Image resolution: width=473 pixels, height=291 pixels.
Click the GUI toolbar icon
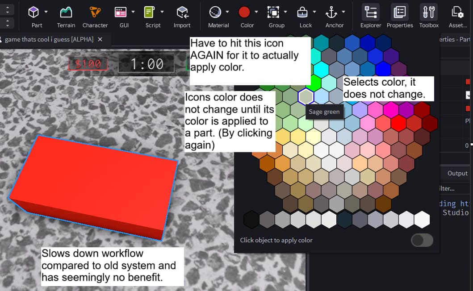pos(121,12)
